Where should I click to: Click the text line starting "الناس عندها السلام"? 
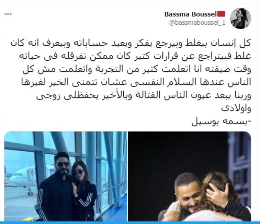click(x=136, y=82)
